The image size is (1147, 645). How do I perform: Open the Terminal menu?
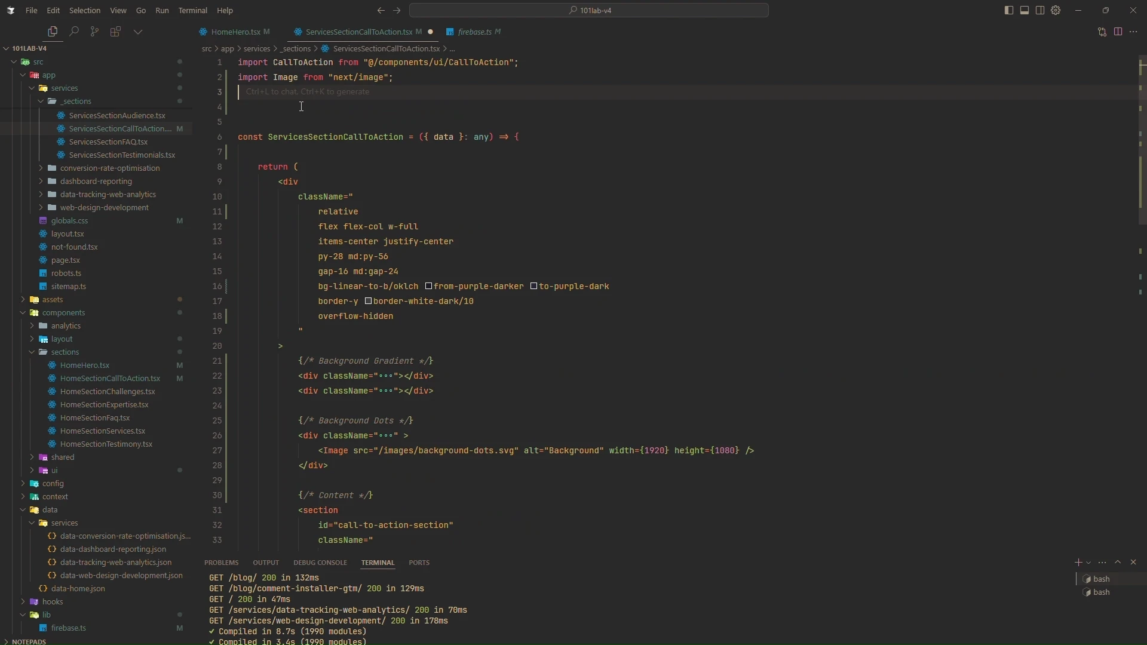pos(192,10)
